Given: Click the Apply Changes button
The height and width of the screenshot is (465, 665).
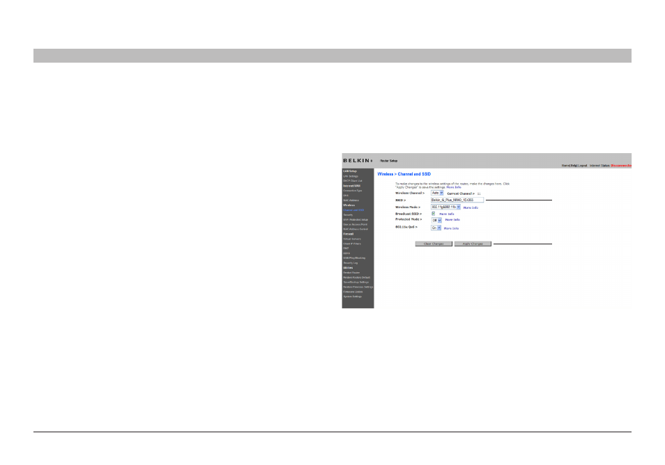Looking at the screenshot, I should 473,244.
